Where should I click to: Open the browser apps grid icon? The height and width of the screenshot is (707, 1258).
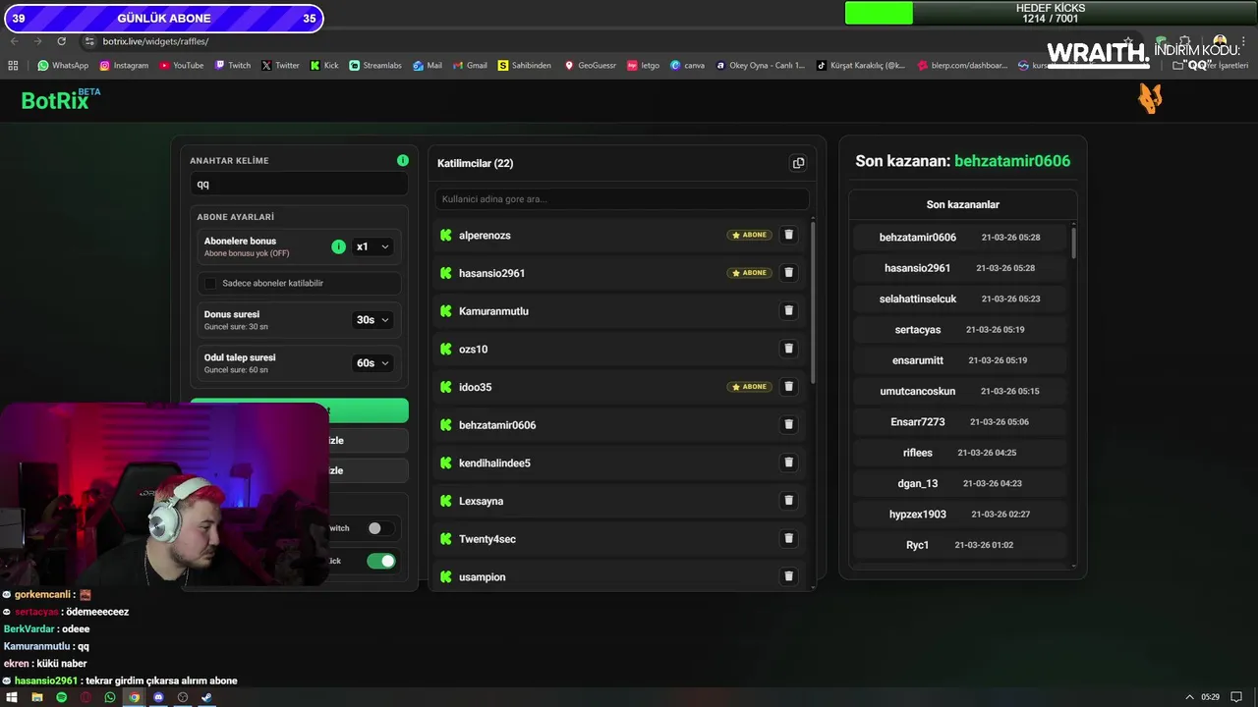[x=13, y=66]
